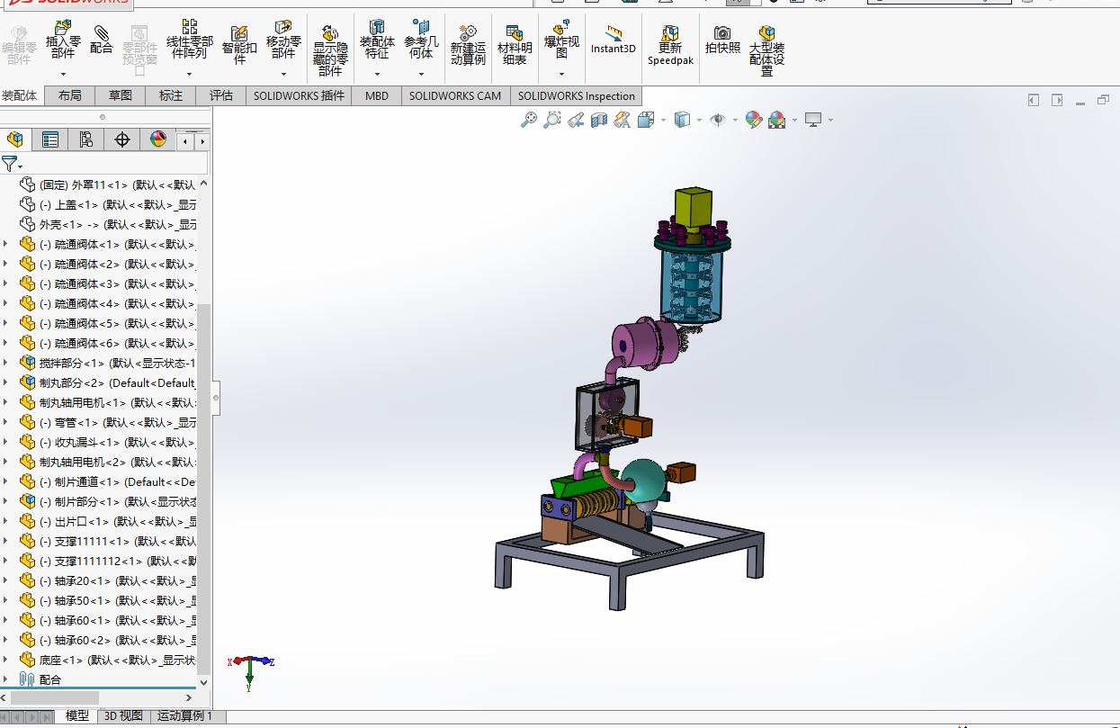1120x728 pixels.
Task: Click 新建运动算例 new motion study
Action: click(468, 46)
